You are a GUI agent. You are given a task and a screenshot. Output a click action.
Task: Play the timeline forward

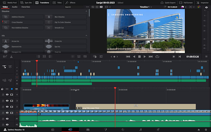tap(145, 57)
